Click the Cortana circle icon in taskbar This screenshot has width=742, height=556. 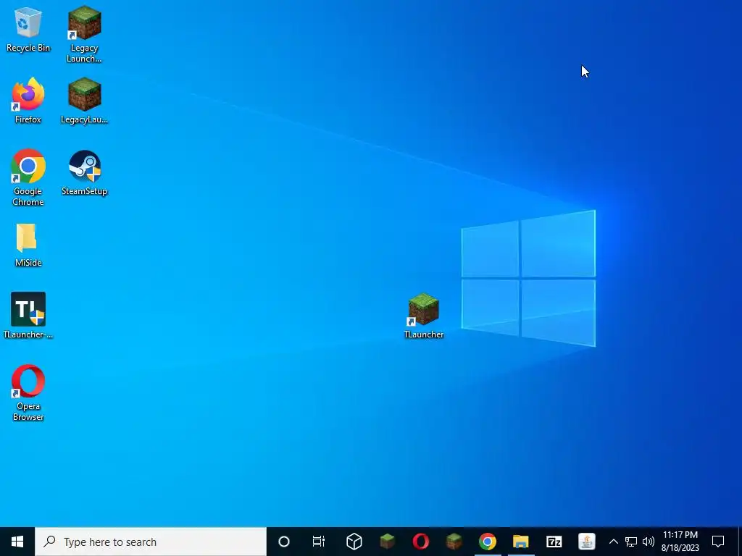pos(284,542)
